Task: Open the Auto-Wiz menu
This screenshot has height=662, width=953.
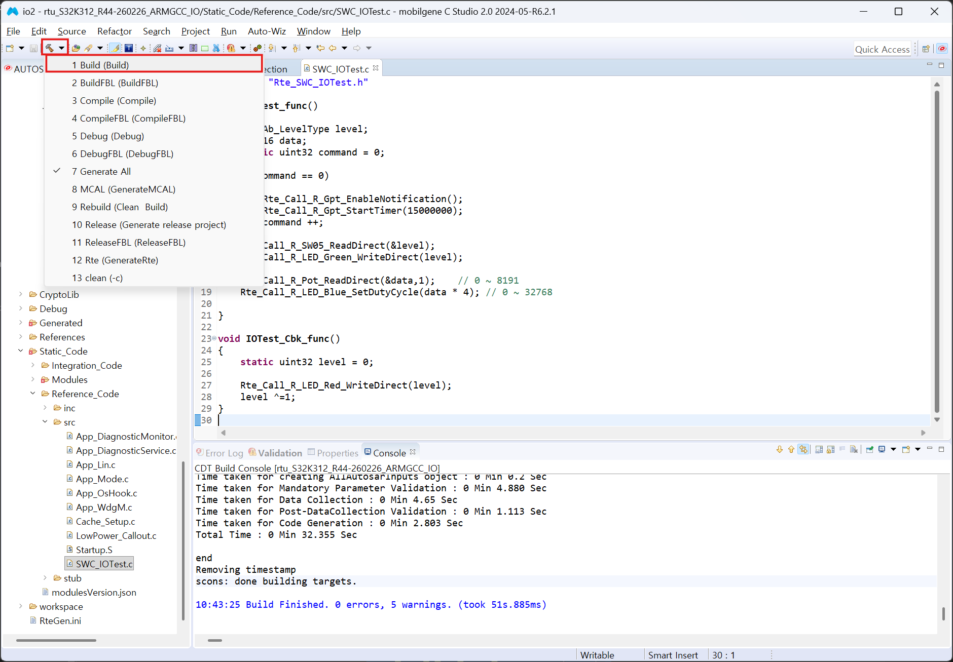Action: pos(267,31)
